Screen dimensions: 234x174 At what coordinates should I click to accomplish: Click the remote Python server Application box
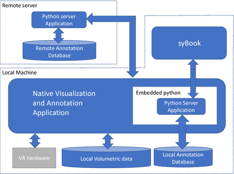click(x=59, y=20)
